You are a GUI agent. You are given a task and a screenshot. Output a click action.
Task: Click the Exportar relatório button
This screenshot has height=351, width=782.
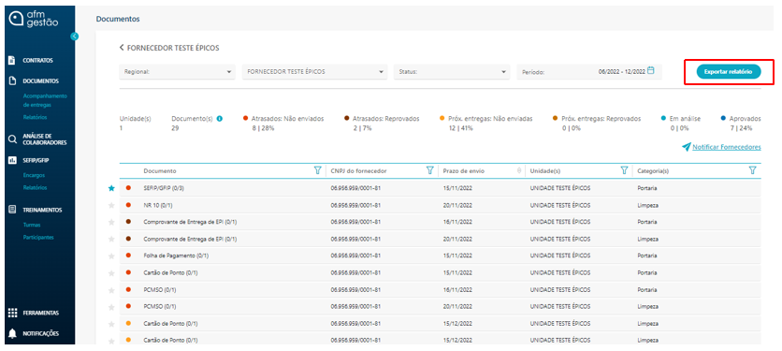coord(729,72)
